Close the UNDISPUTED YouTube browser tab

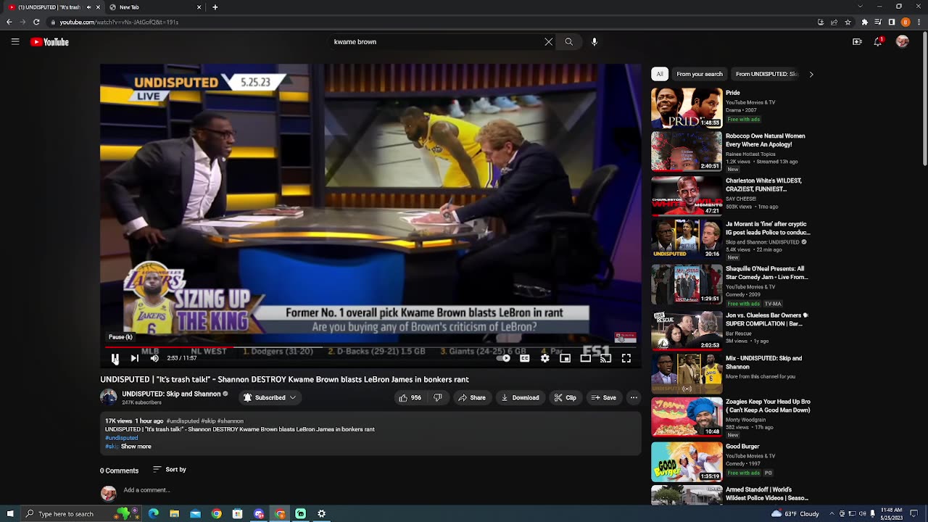pyautogui.click(x=98, y=7)
